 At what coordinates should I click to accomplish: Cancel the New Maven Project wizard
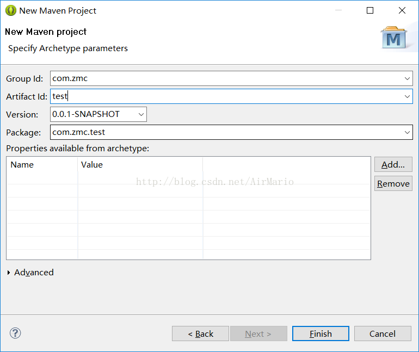point(383,334)
